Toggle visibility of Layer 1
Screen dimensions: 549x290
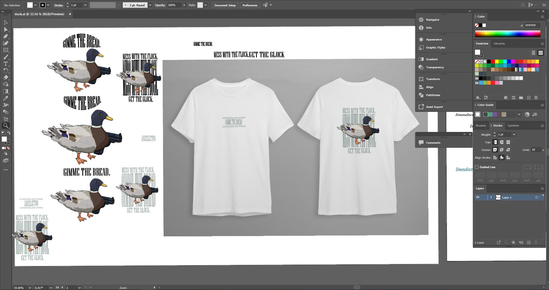[x=478, y=197]
